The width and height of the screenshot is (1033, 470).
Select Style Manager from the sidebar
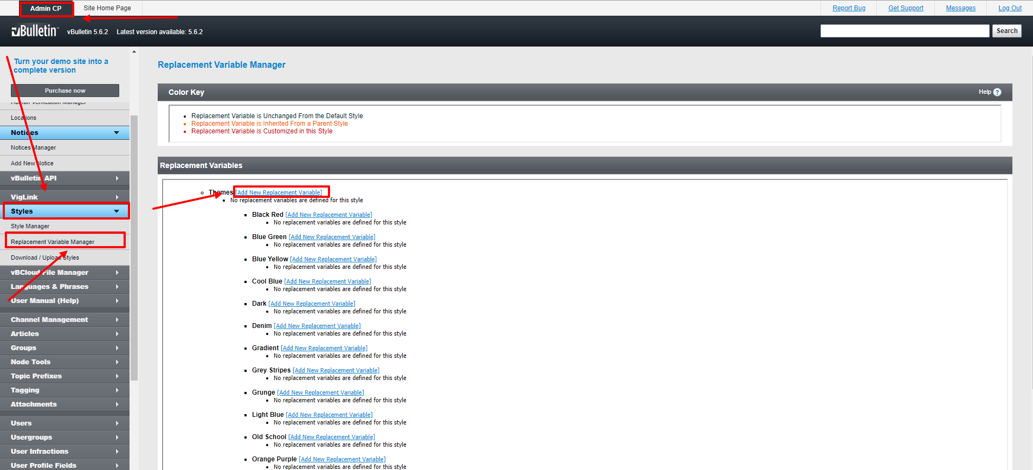click(x=30, y=226)
